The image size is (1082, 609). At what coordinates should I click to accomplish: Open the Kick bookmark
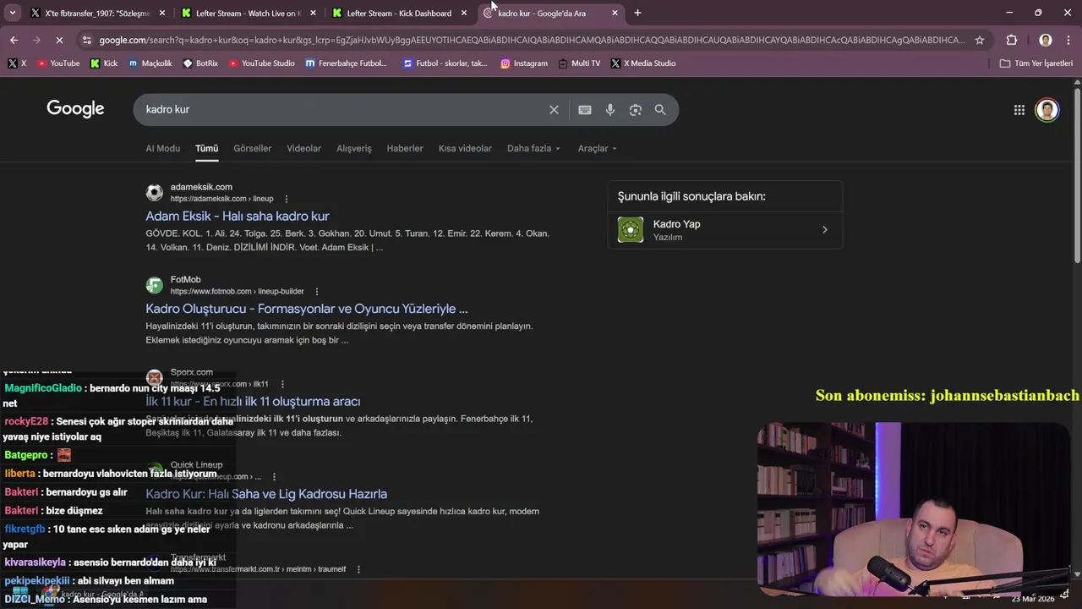[x=104, y=63]
